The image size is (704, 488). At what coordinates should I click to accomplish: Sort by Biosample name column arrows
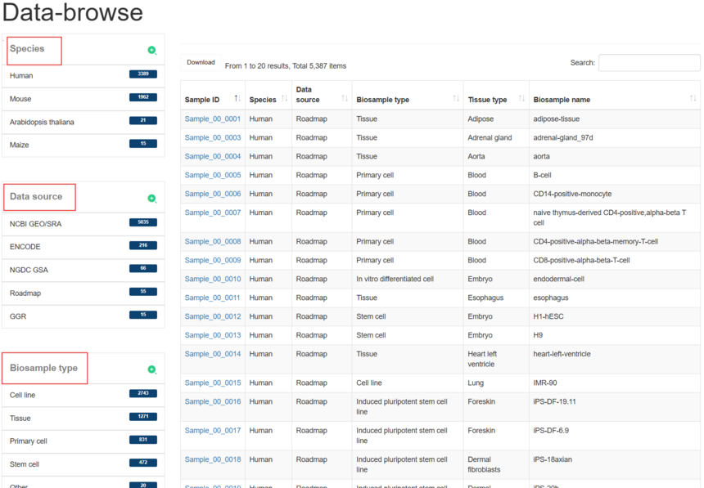pyautogui.click(x=693, y=99)
